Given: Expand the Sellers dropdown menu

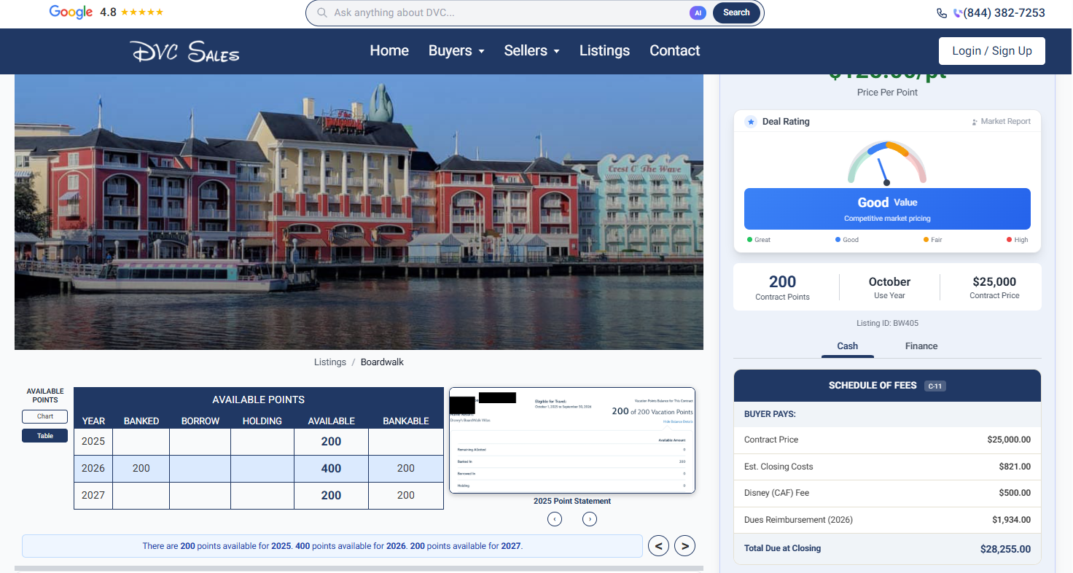Looking at the screenshot, I should pos(531,51).
